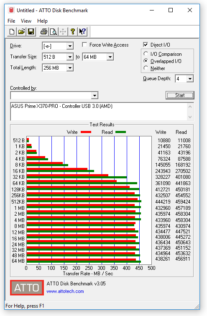Click the ASUS Prime X370-PRO description field
The width and height of the screenshot is (207, 316).
[x=99, y=112]
